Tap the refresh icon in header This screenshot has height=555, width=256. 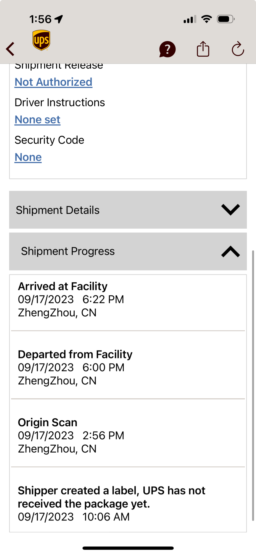[238, 49]
